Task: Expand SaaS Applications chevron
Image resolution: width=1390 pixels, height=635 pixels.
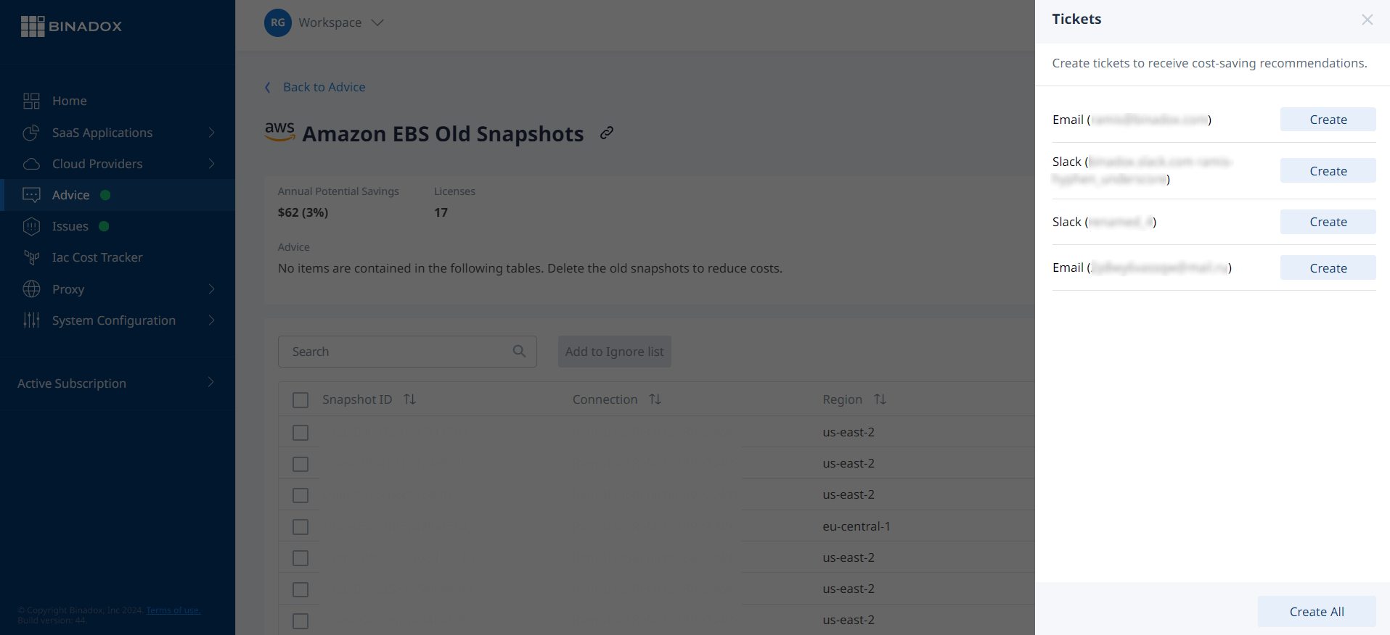Action: [211, 132]
